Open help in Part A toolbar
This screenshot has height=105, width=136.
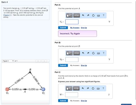click(104, 15)
